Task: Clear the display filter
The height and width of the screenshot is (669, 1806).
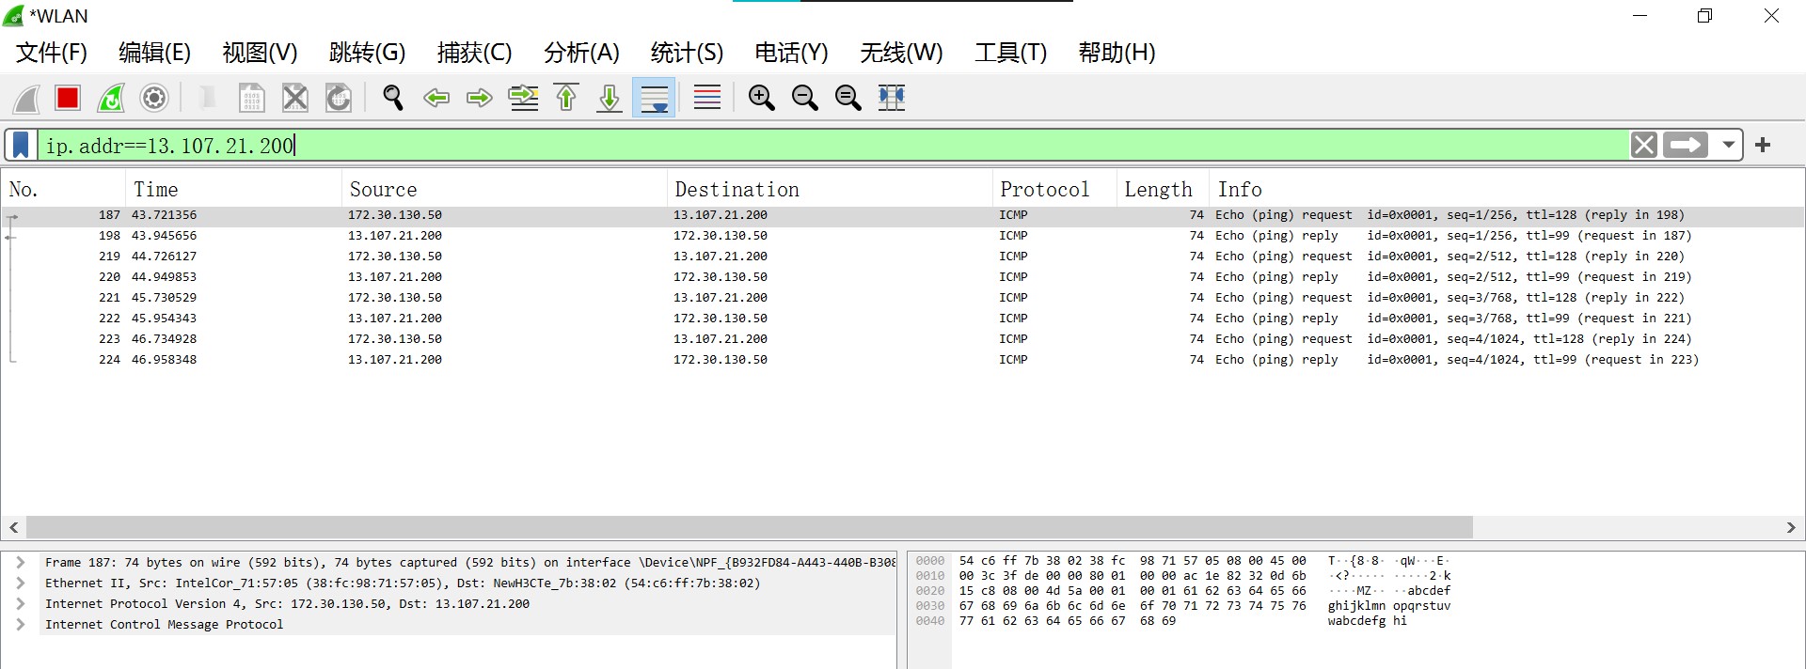Action: pos(1644,145)
